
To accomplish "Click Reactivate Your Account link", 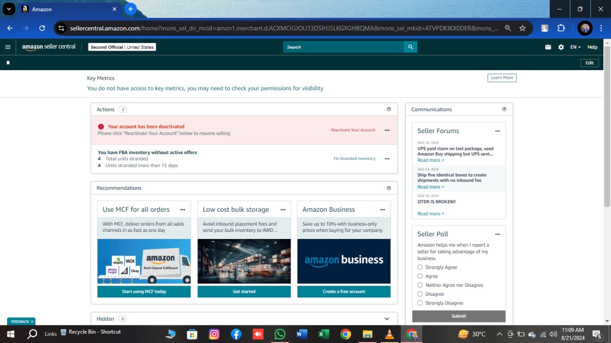I will [353, 130].
